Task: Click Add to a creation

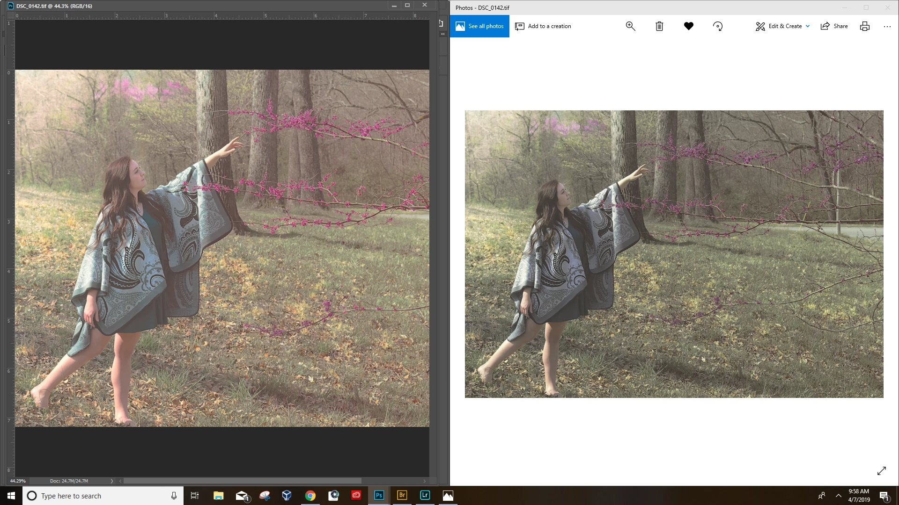Action: pos(543,26)
